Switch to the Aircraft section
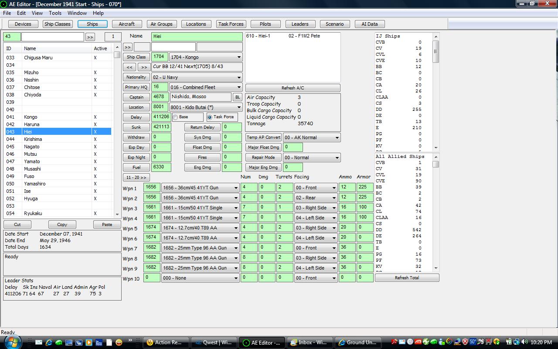 click(127, 24)
